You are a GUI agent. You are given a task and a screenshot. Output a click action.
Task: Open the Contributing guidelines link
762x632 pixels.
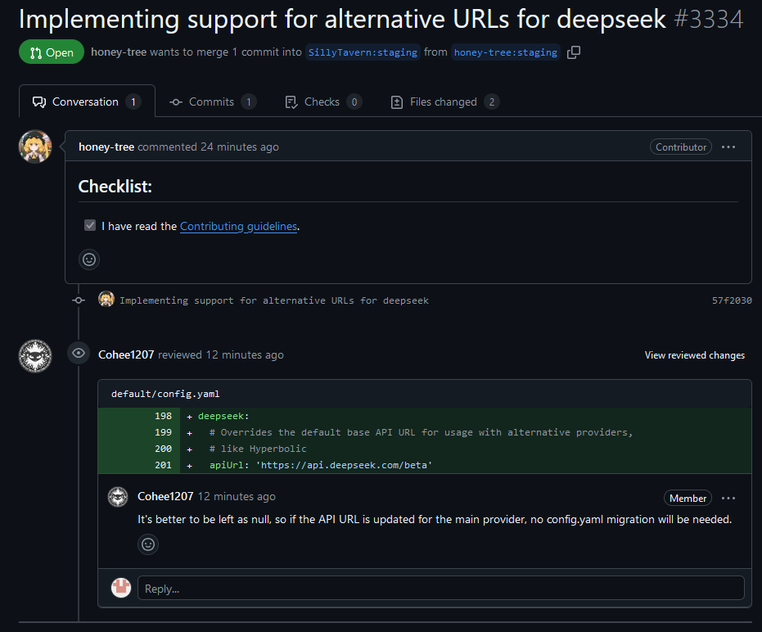point(239,226)
